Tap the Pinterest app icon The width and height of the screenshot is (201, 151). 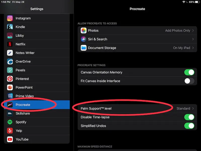pos(10,79)
